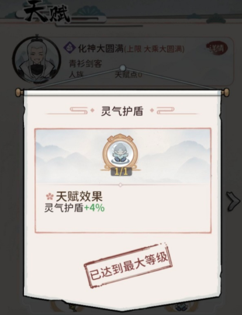242x315 pixels.
Task: Click the 天赋点0 talent points label
Action: 129,75
